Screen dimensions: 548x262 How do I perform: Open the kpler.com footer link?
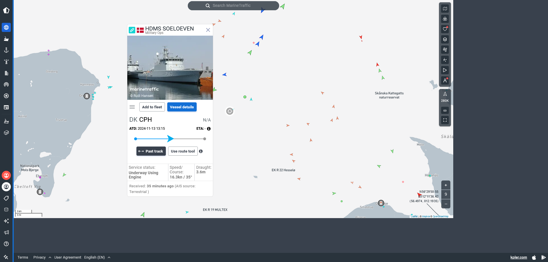pos(519,257)
